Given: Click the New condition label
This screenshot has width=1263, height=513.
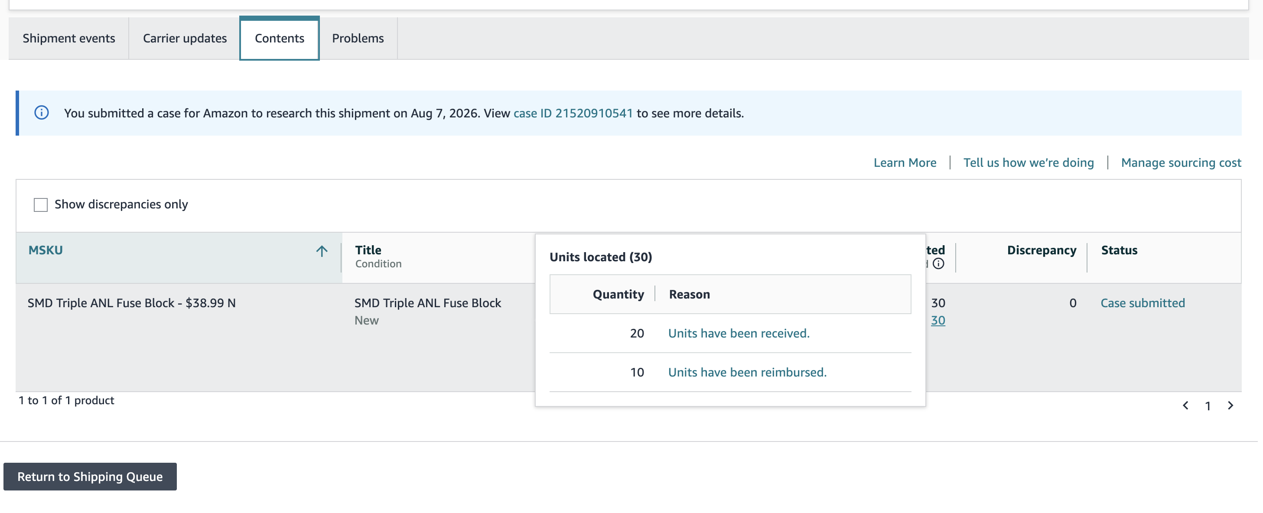Looking at the screenshot, I should coord(366,321).
